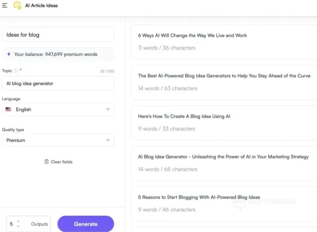Viewport: 317px width, 232px height.
Task: Increase the Outputs count with up arrow
Action: coord(18,221)
